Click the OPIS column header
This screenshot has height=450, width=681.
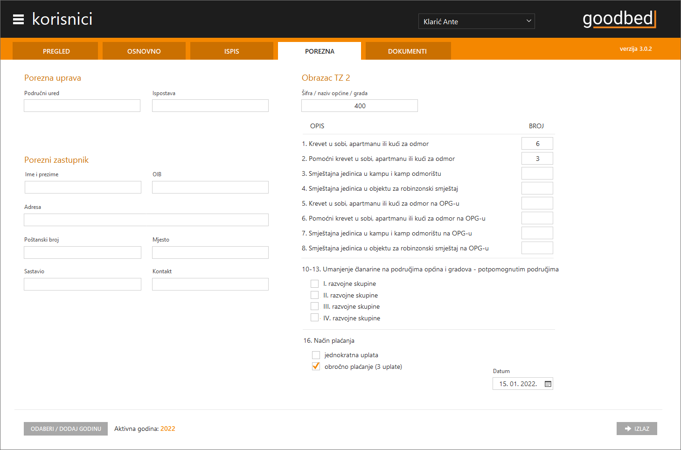[x=317, y=126]
